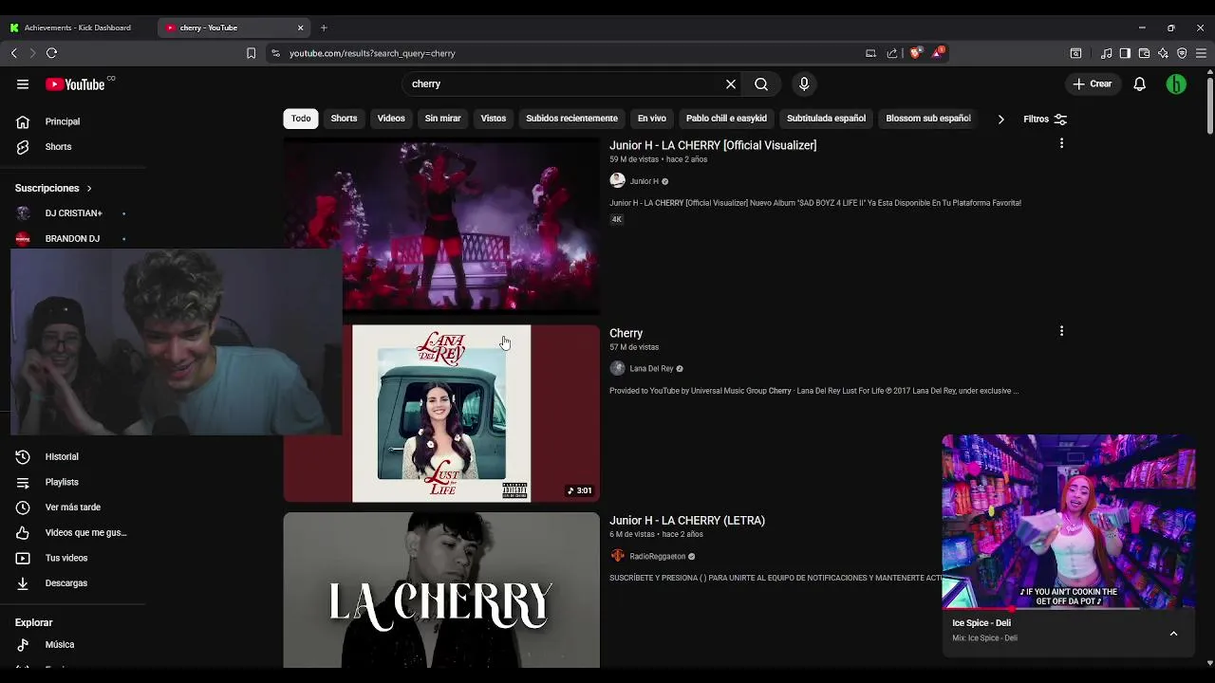Select the Sin mirar filter chip

(x=442, y=119)
